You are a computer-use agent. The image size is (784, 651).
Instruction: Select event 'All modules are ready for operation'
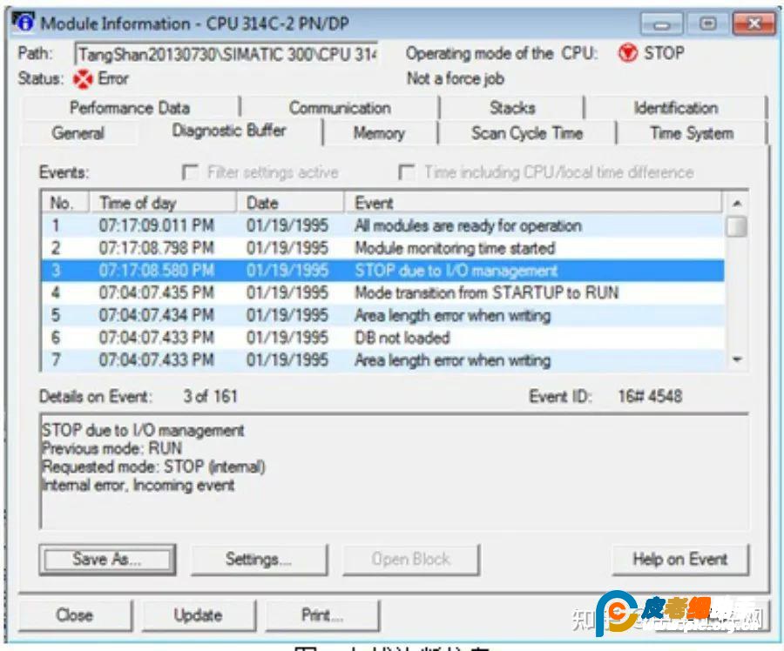(x=383, y=225)
